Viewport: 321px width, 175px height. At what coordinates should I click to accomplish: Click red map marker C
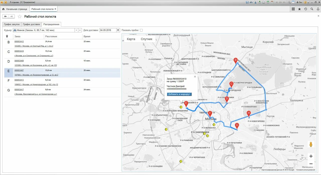(231, 84)
